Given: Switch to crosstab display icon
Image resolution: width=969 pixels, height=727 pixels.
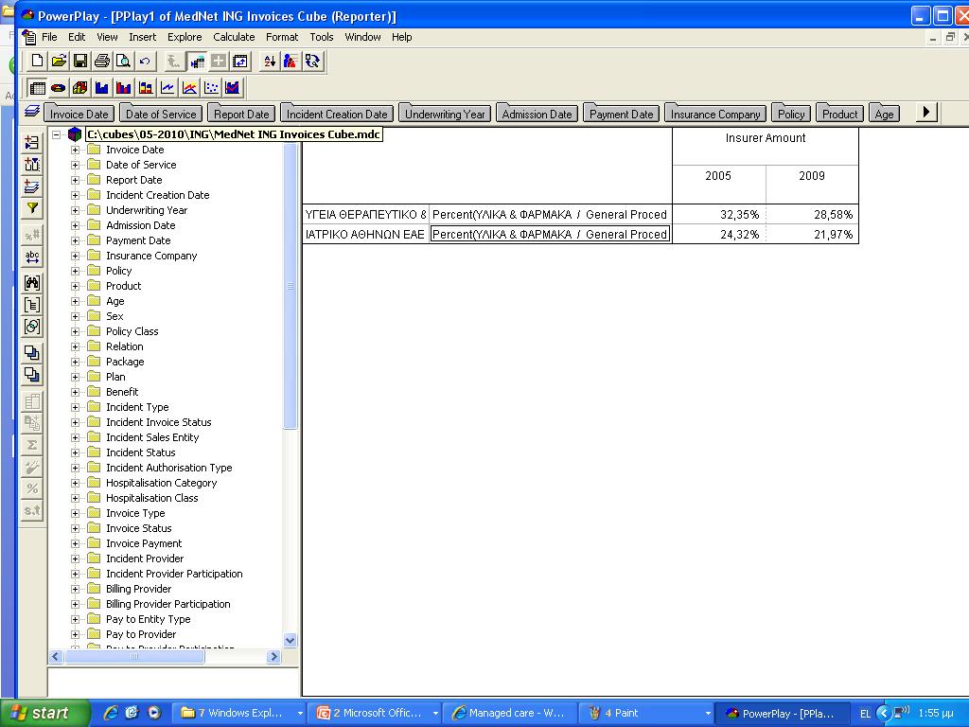Looking at the screenshot, I should [x=37, y=88].
